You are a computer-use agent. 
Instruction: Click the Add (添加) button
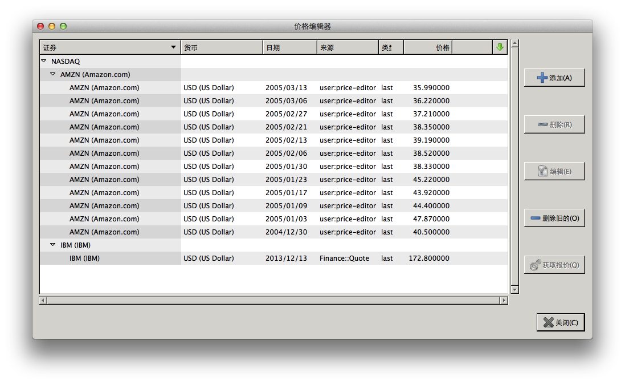[x=554, y=78]
